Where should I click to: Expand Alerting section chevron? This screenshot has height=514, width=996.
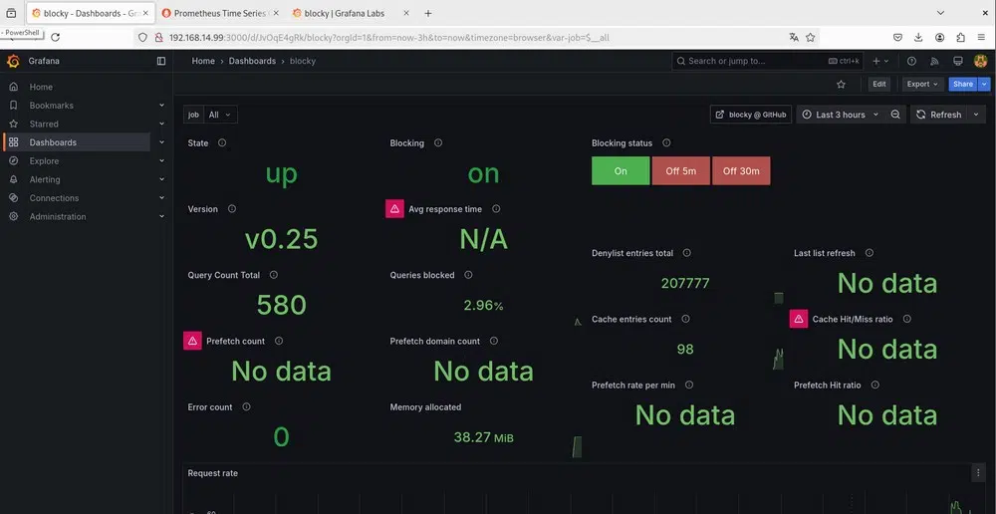coord(161,179)
